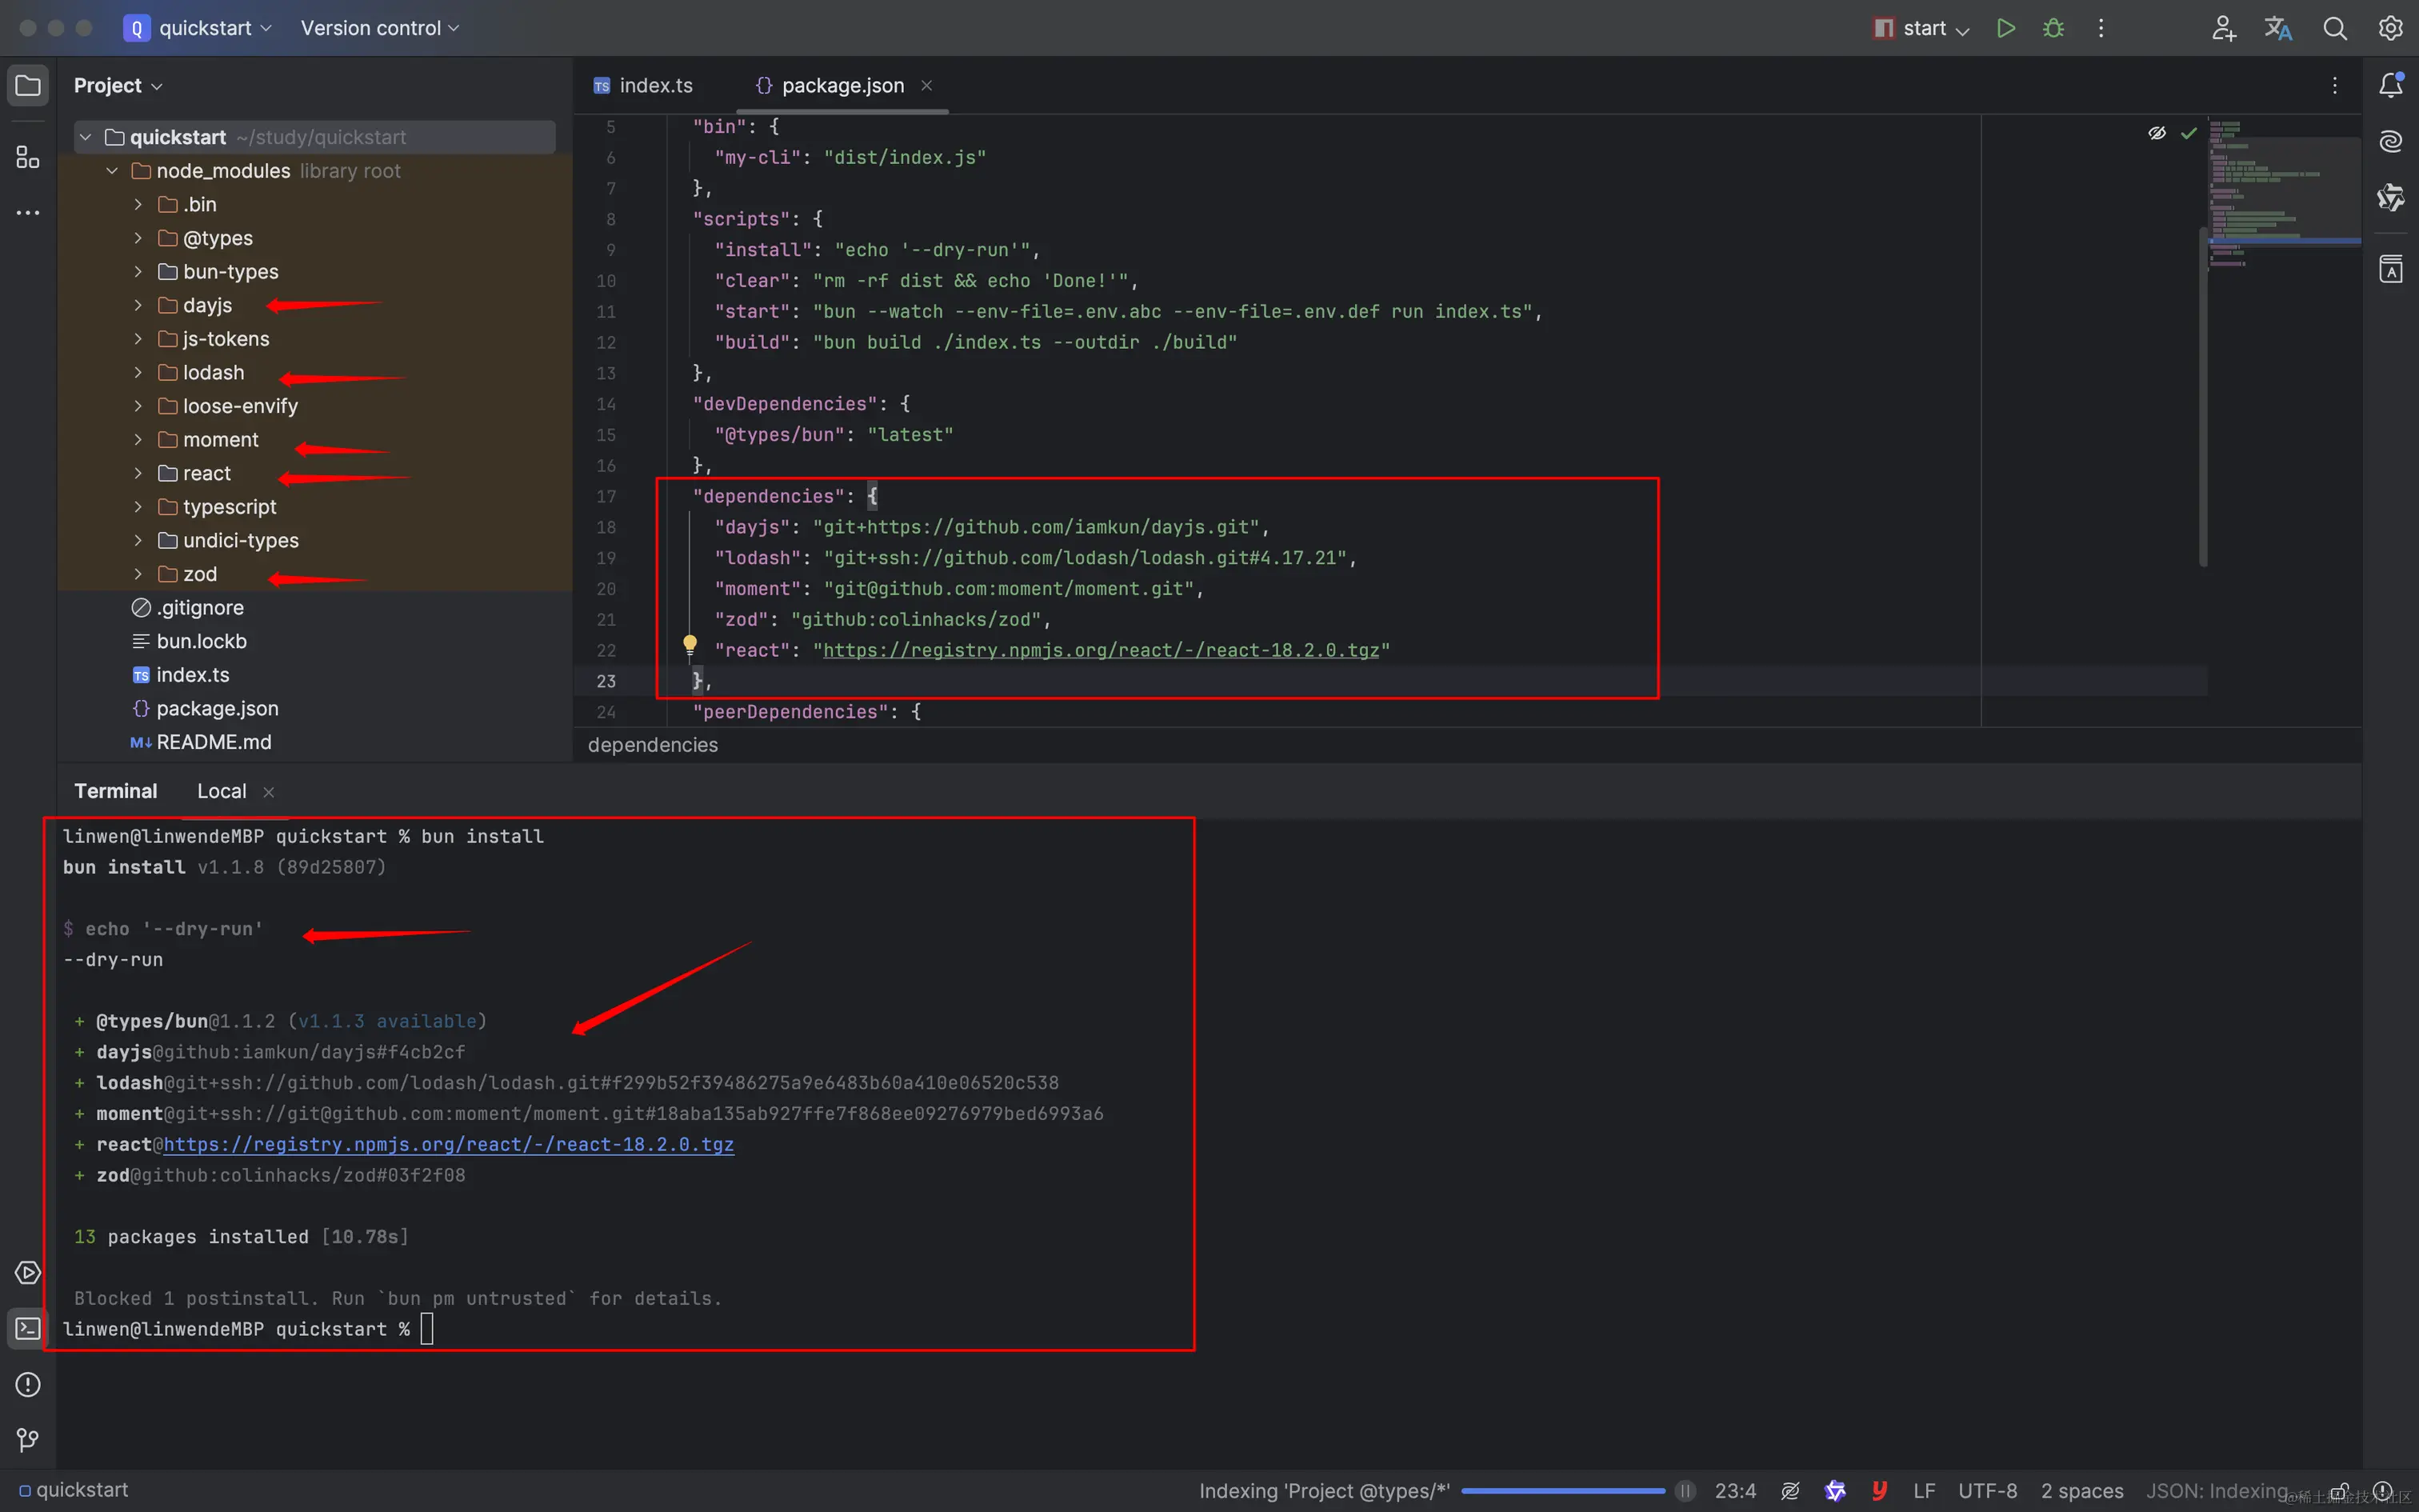This screenshot has width=2419, height=1512.
Task: Open more run actions menu
Action: tap(2100, 28)
